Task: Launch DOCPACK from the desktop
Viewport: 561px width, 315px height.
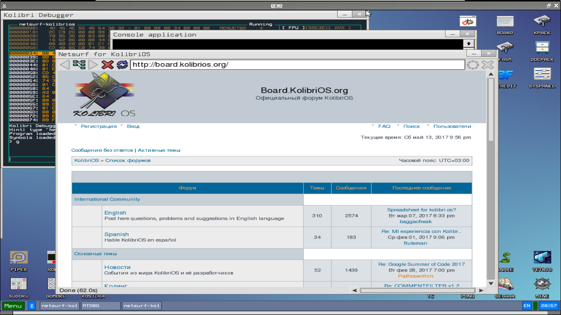Action: click(542, 49)
